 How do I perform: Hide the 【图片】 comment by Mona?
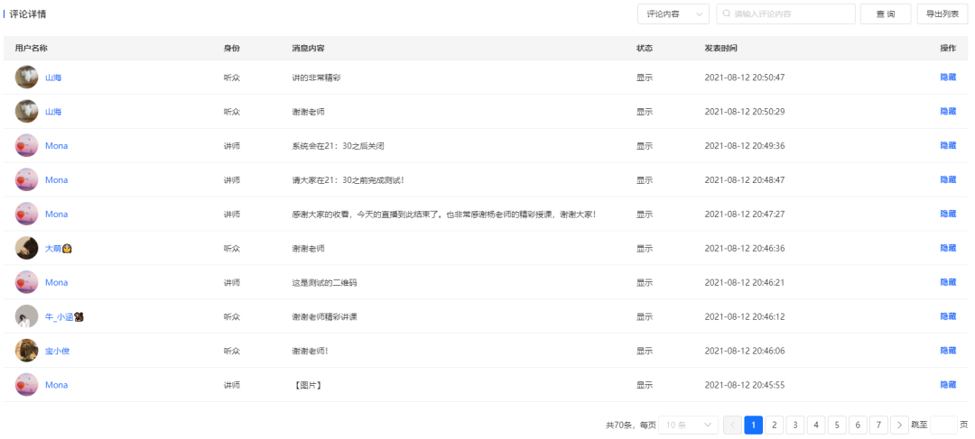click(948, 385)
